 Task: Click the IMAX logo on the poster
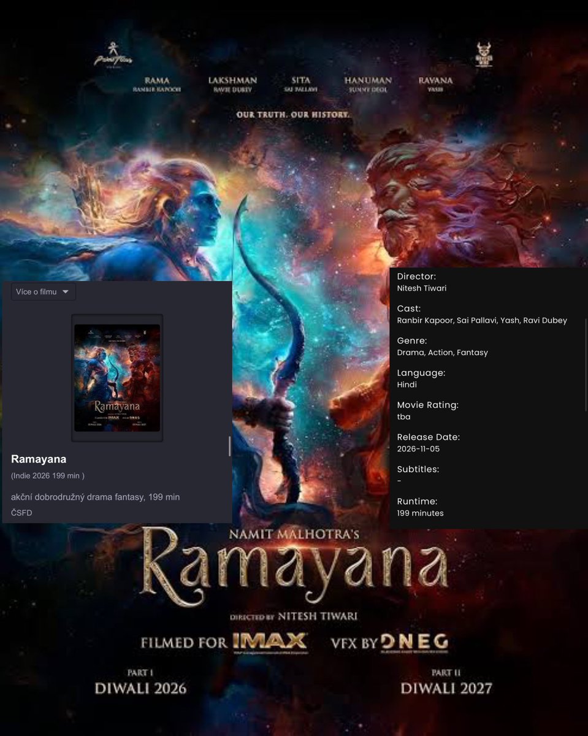(269, 642)
